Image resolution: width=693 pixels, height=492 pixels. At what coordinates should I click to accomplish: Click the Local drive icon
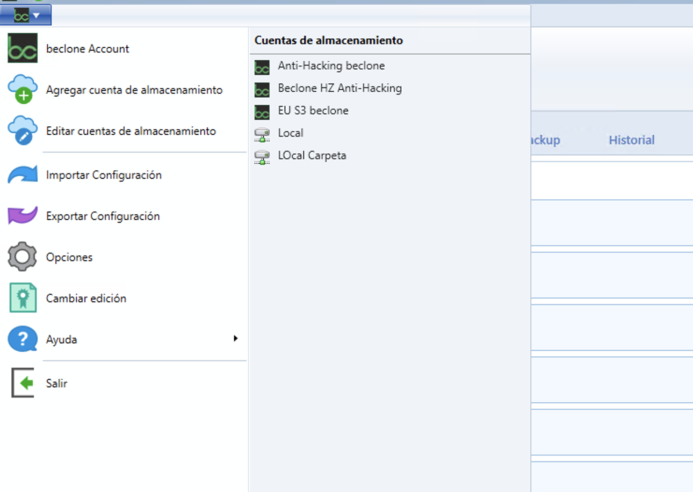pyautogui.click(x=262, y=135)
